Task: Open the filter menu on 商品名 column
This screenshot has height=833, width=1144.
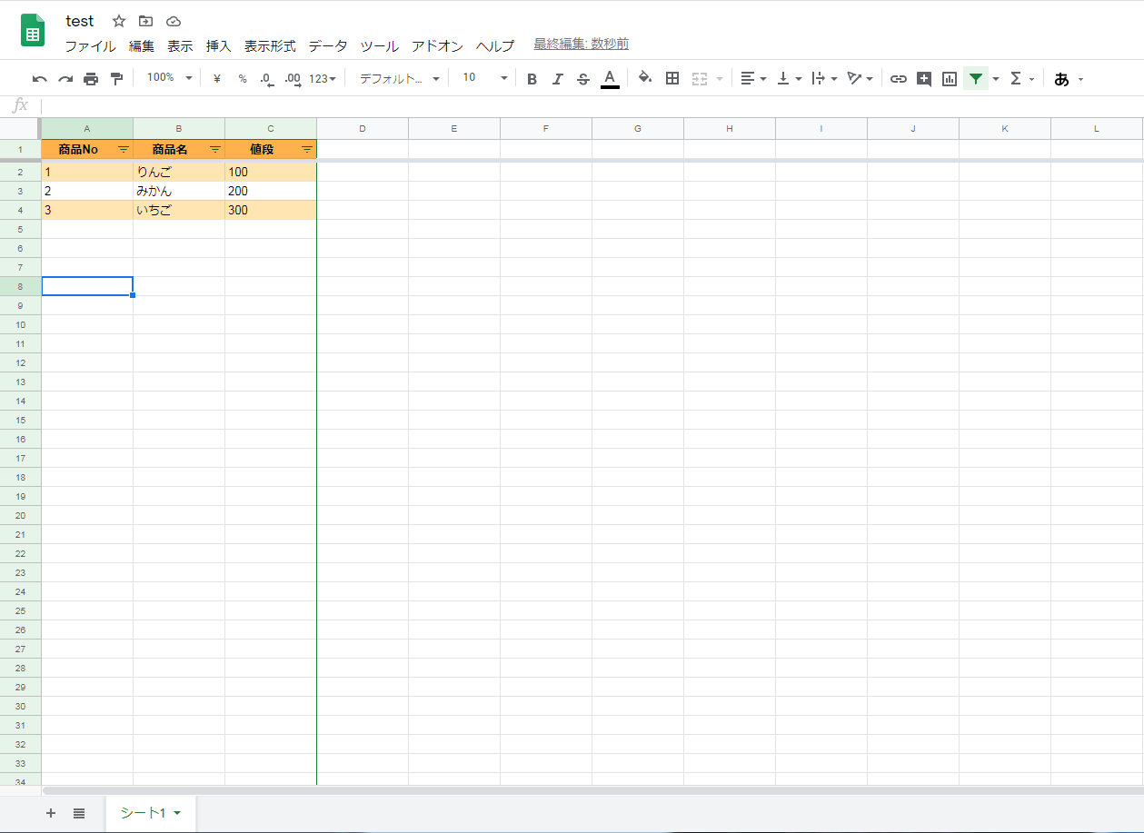Action: pyautogui.click(x=214, y=148)
